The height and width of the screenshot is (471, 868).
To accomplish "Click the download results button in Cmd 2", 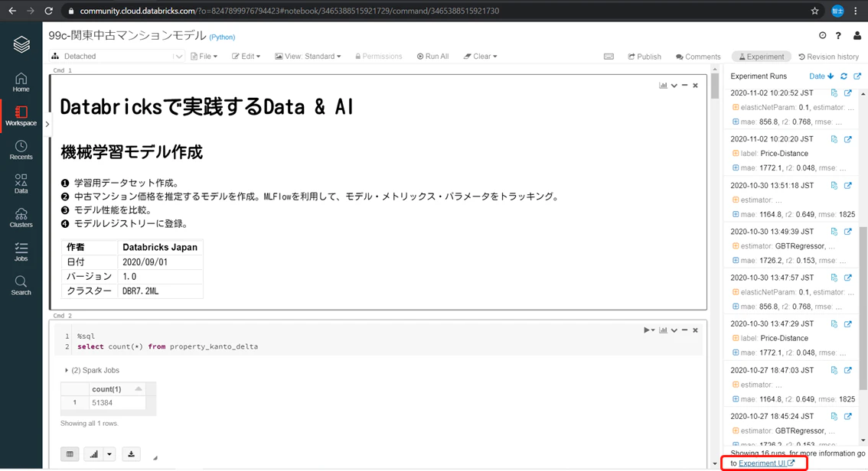I will [x=131, y=454].
